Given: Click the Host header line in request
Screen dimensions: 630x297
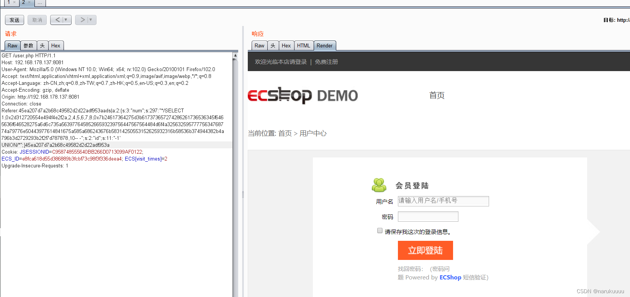Looking at the screenshot, I should tap(33, 62).
